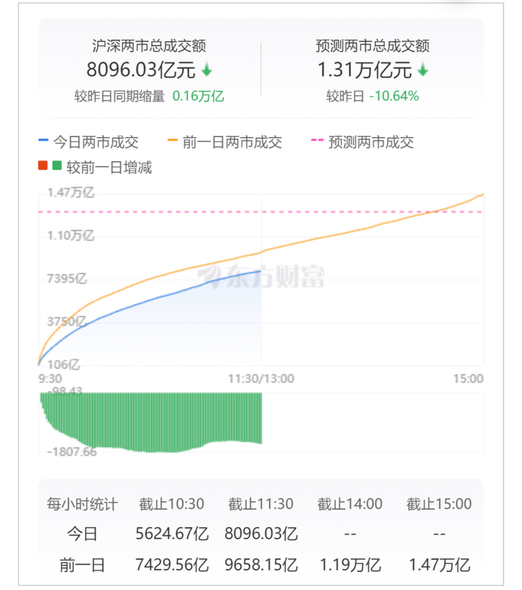
Task: Click the 1.31万亿元 forecast value
Action: [365, 70]
